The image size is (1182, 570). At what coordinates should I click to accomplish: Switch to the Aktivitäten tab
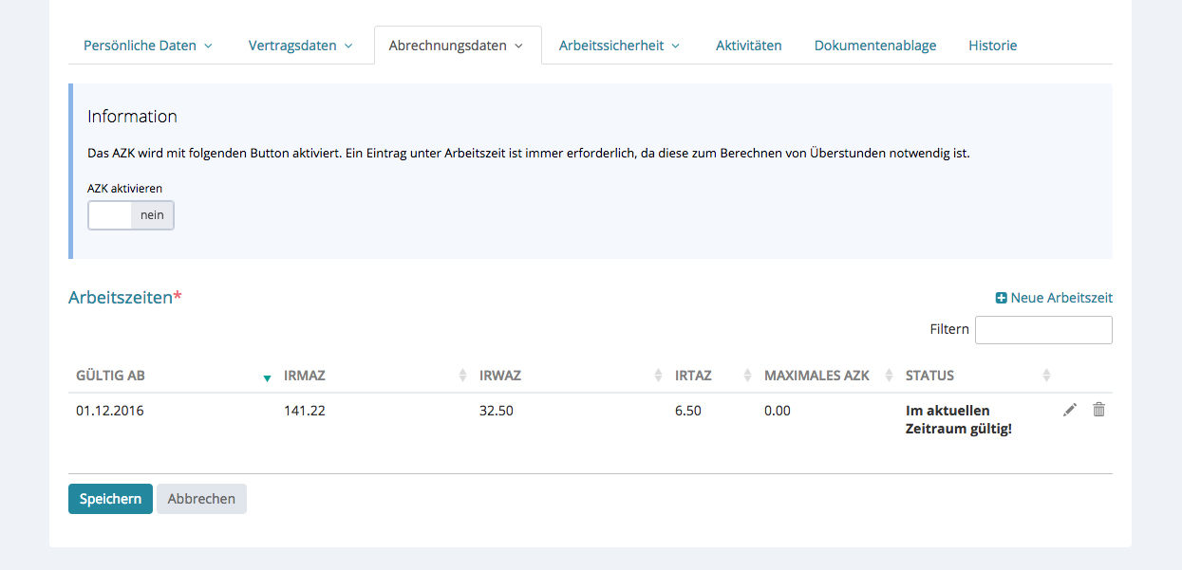pyautogui.click(x=748, y=46)
